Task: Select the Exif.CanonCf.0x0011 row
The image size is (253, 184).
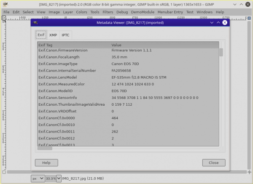Action: pyautogui.click(x=128, y=131)
